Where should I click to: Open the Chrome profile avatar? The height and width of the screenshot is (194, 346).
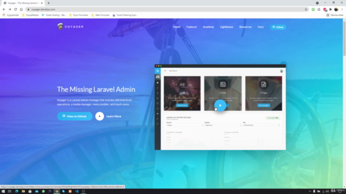click(336, 10)
